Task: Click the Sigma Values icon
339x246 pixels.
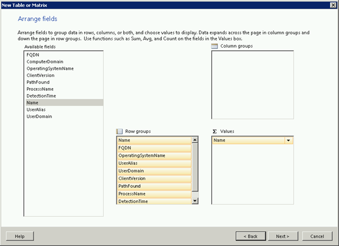Action: [x=215, y=131]
